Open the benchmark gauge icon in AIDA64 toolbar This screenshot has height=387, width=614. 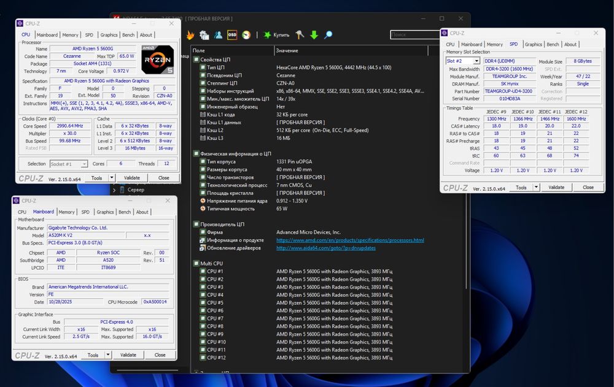coord(246,35)
